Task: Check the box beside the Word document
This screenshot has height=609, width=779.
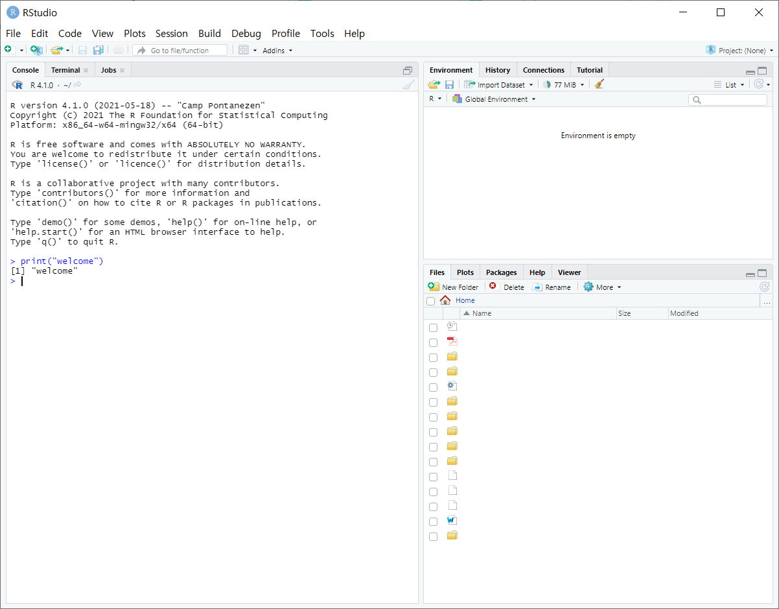Action: pyautogui.click(x=433, y=521)
